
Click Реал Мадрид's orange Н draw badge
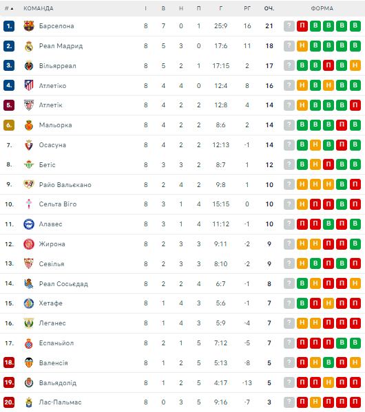302,46
